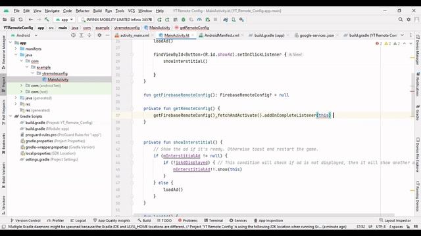Select proguard-rules.pro in Gradle Scripts
Screen dimensions: 421x236
click(41, 135)
